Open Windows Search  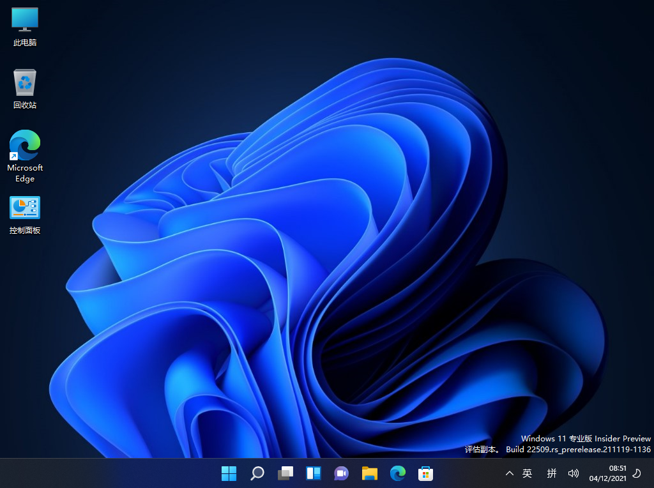pyautogui.click(x=257, y=473)
